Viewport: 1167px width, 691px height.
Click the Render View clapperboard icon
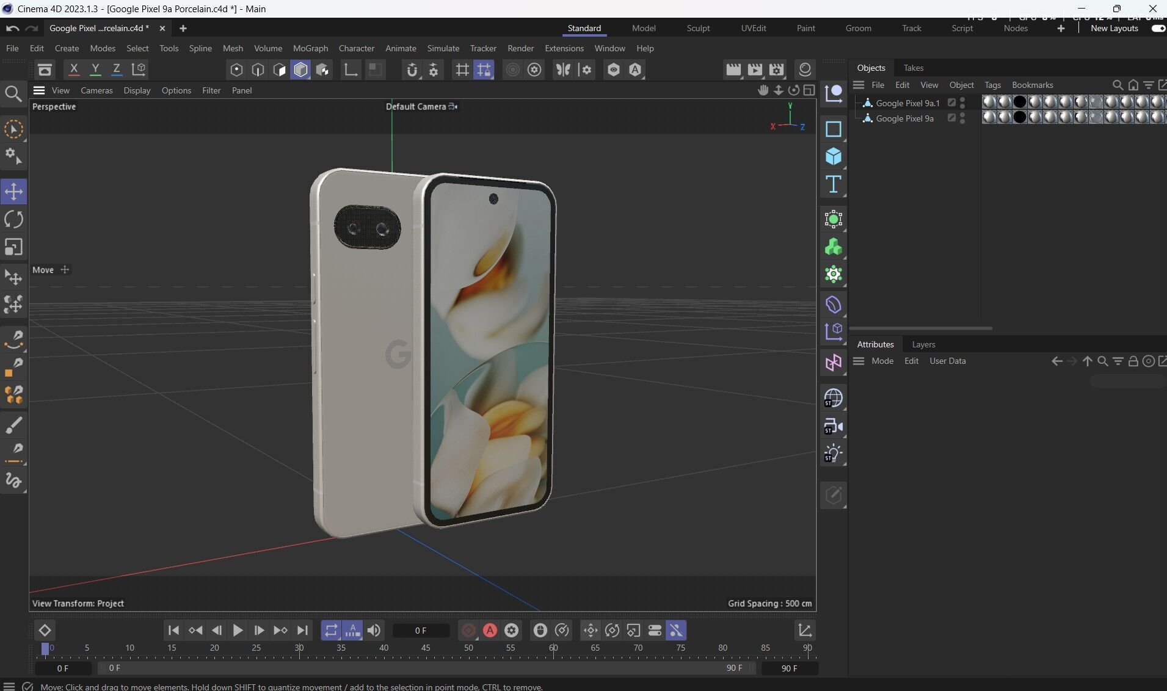pos(733,70)
